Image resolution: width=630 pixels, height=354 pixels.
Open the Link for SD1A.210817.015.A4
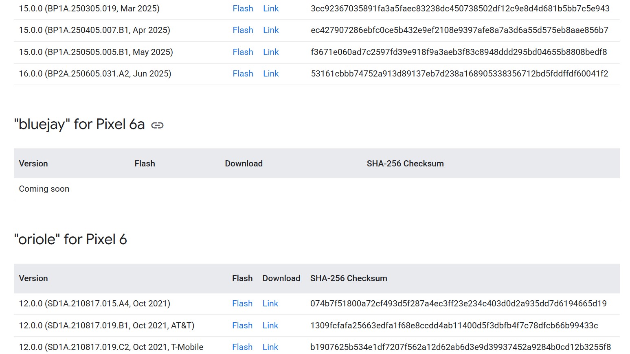click(x=270, y=304)
